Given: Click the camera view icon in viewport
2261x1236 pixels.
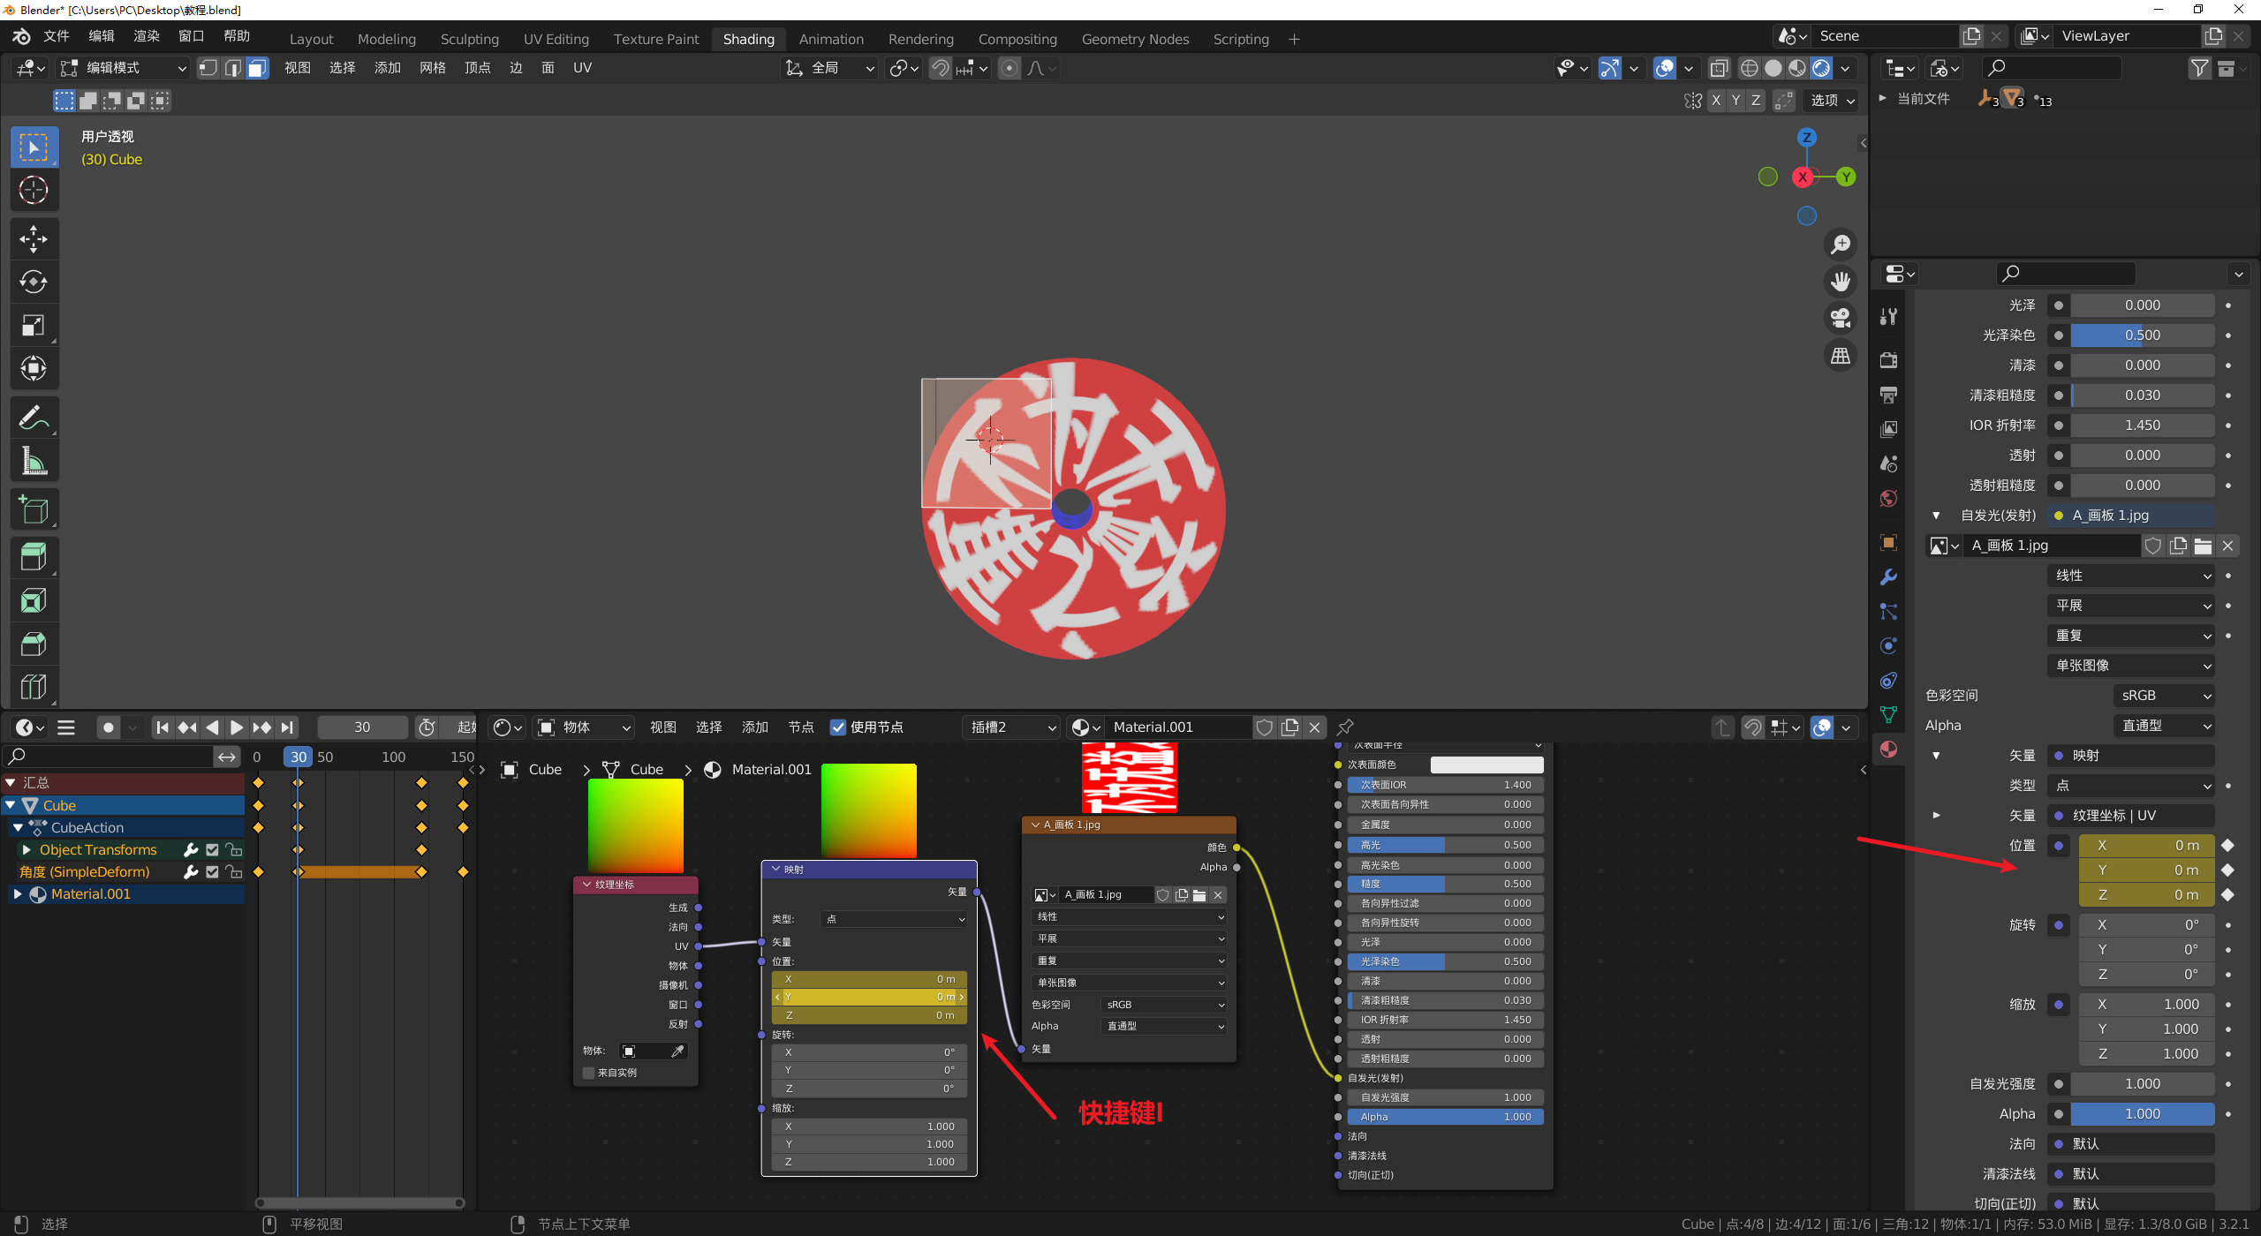Looking at the screenshot, I should click(x=1841, y=318).
